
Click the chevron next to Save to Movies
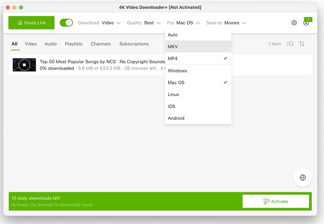pos(244,23)
